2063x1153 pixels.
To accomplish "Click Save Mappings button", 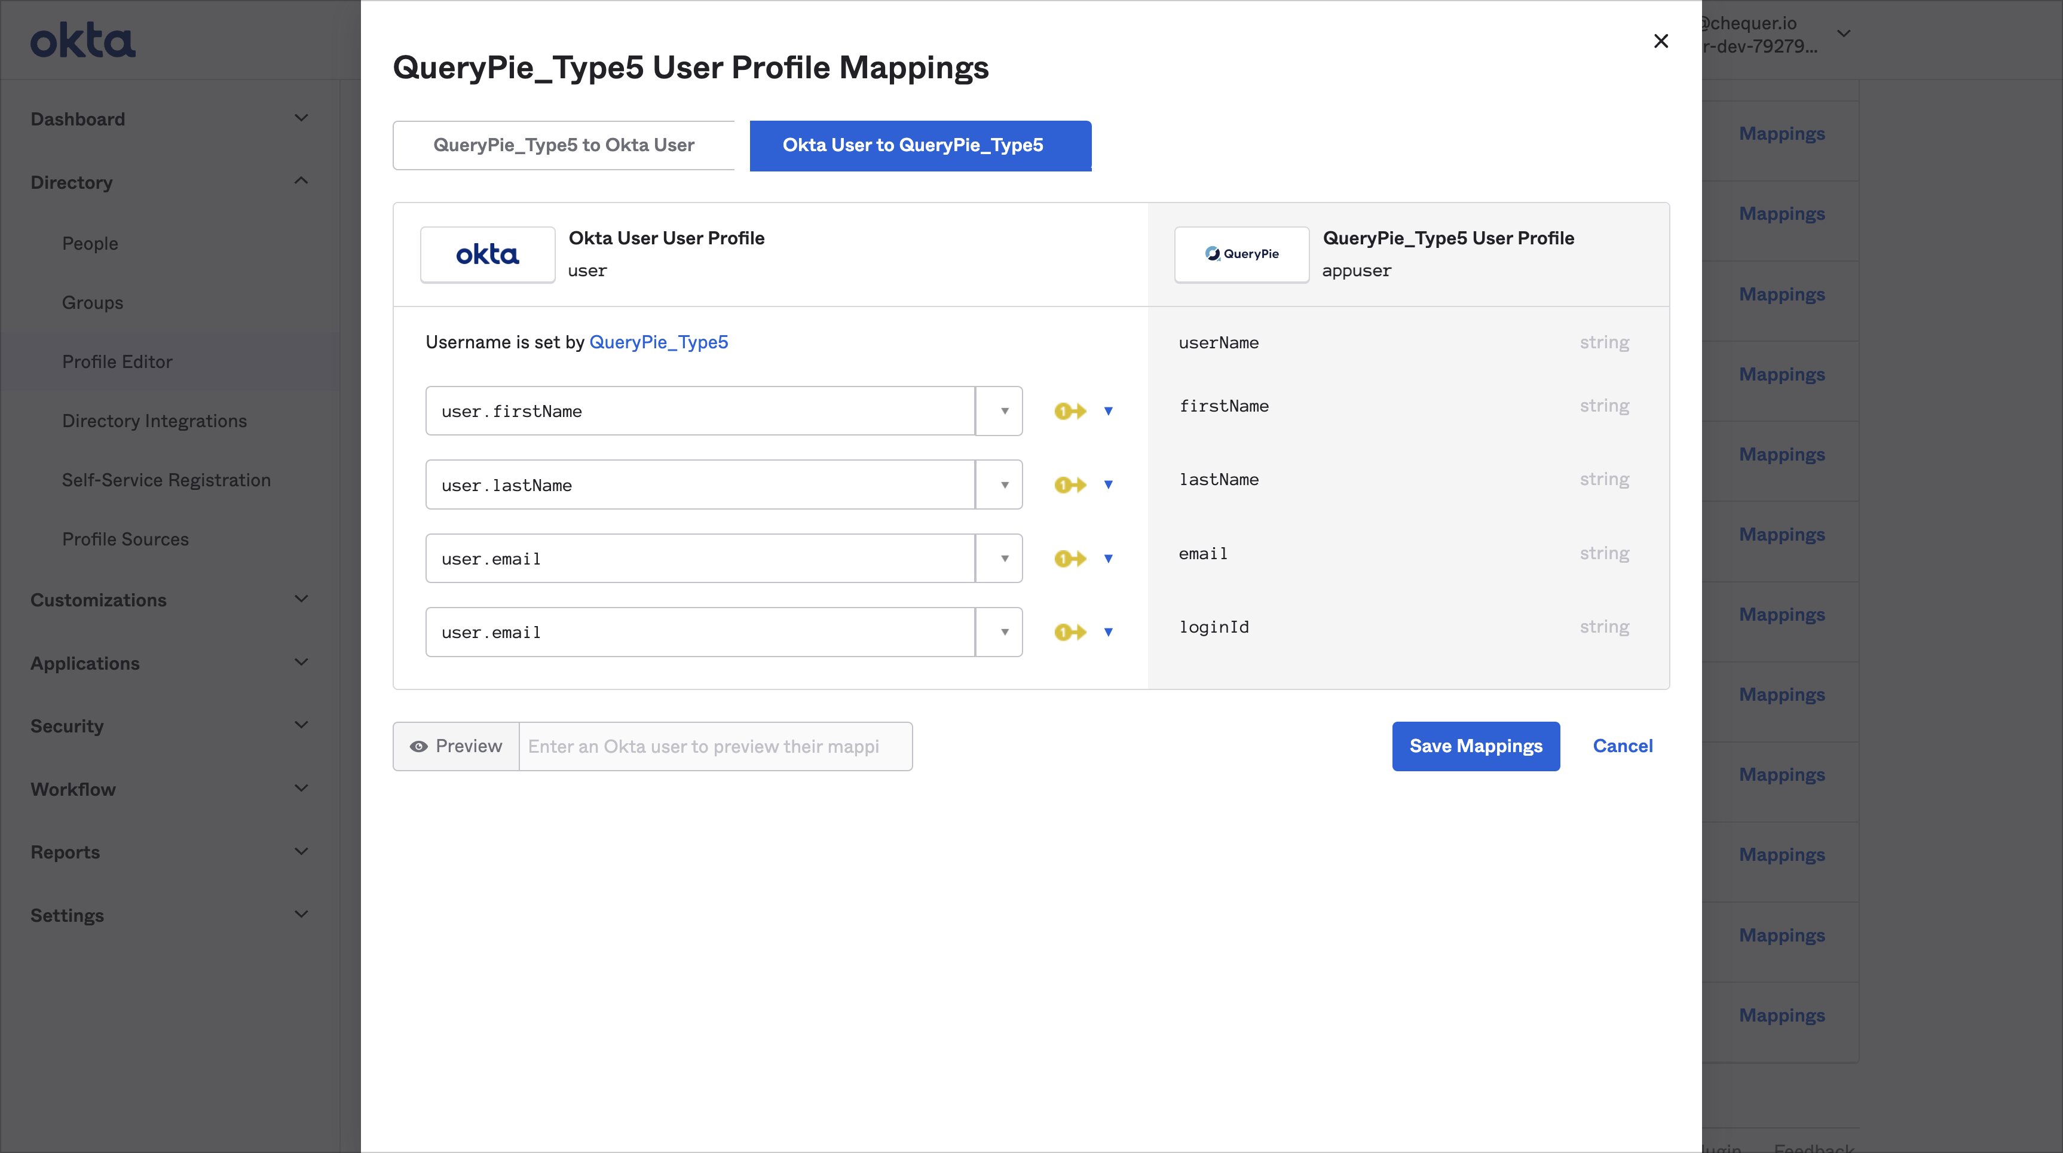I will click(1475, 746).
